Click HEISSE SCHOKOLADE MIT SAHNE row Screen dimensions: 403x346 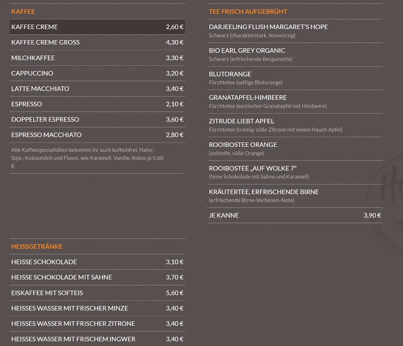point(97,277)
